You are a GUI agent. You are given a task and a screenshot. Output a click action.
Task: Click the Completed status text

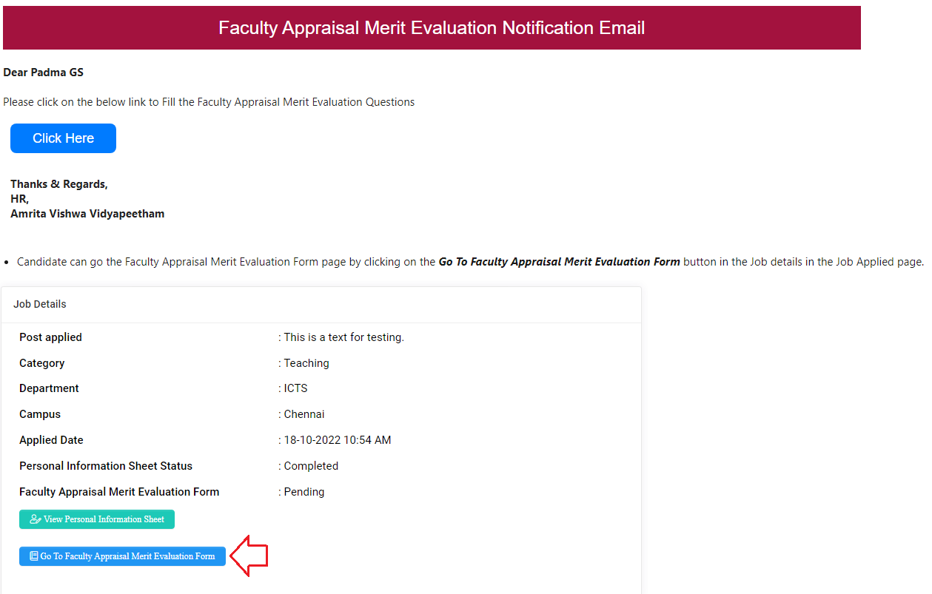pyautogui.click(x=311, y=466)
